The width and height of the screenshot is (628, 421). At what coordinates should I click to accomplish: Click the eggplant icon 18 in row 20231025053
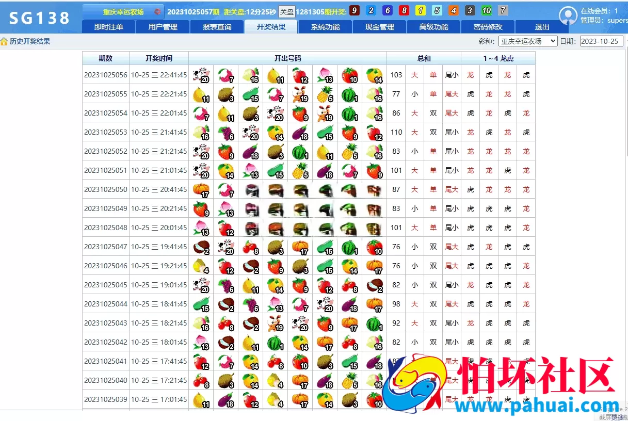[x=300, y=133]
